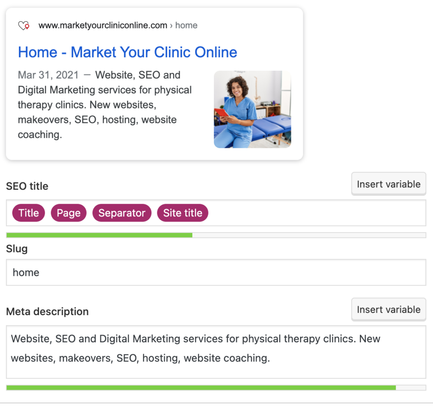Click the www.marketyourcliniconline.com preview URL
This screenshot has height=413, width=433.
[103, 25]
